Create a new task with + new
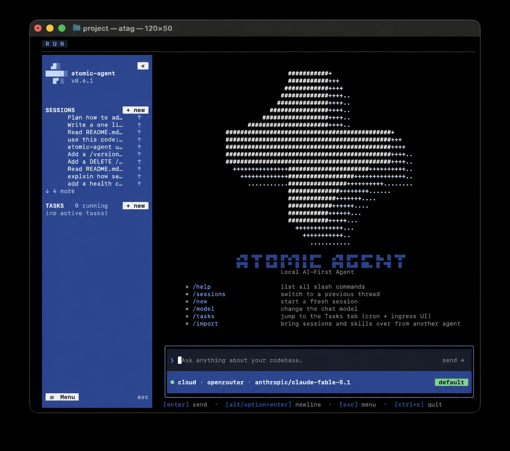 click(135, 206)
